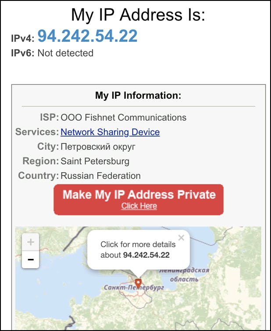Click the My IP Address Is title
Image resolution: width=271 pixels, height=331 pixels.
tap(138, 15)
